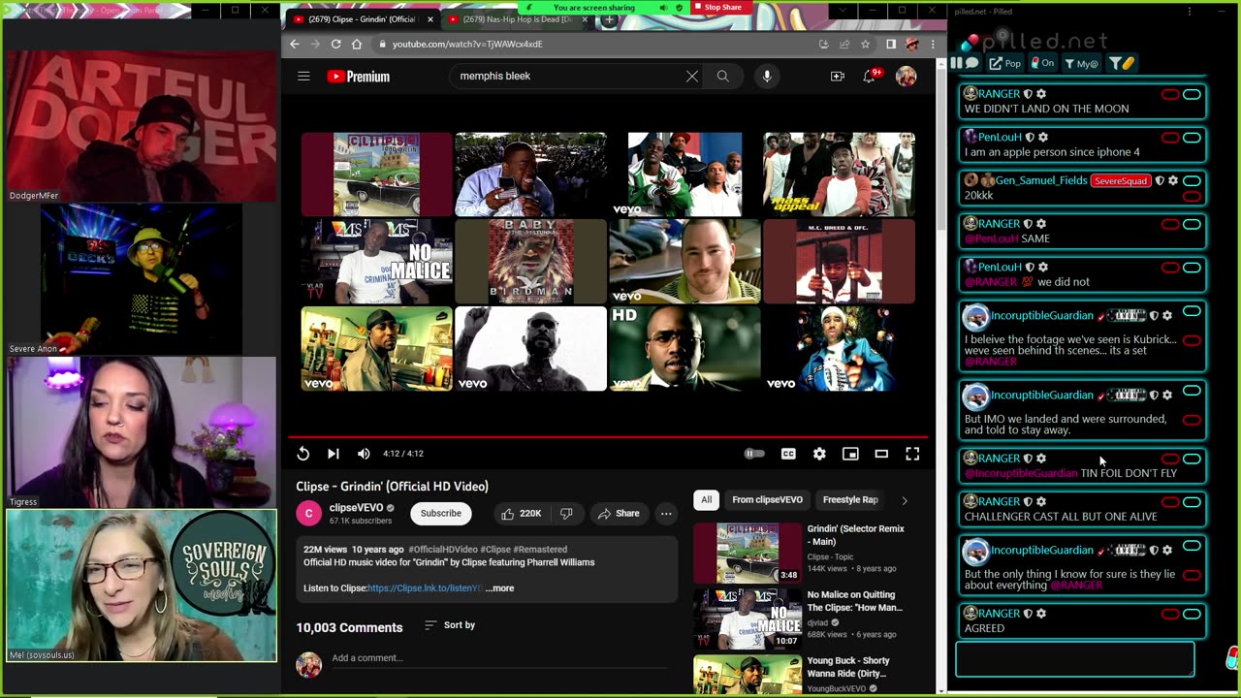Pause the Pilled chat feed

pyautogui.click(x=956, y=63)
